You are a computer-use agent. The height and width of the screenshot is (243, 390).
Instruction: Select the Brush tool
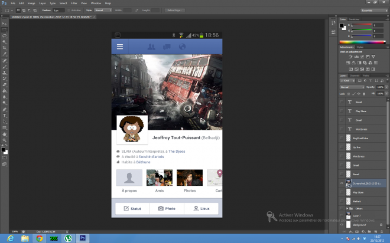(x=5, y=67)
